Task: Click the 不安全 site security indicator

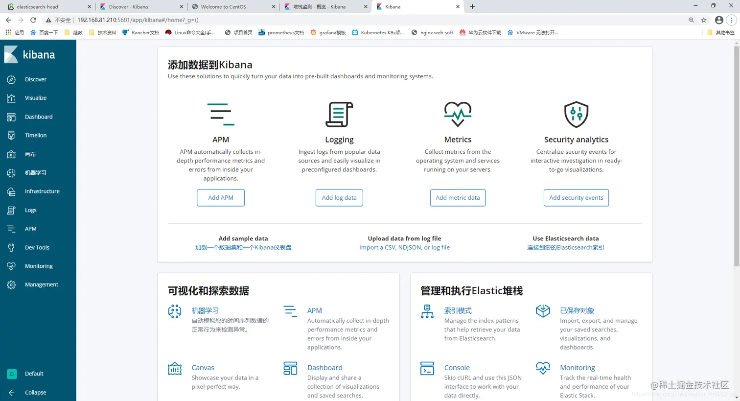Action: (58, 20)
